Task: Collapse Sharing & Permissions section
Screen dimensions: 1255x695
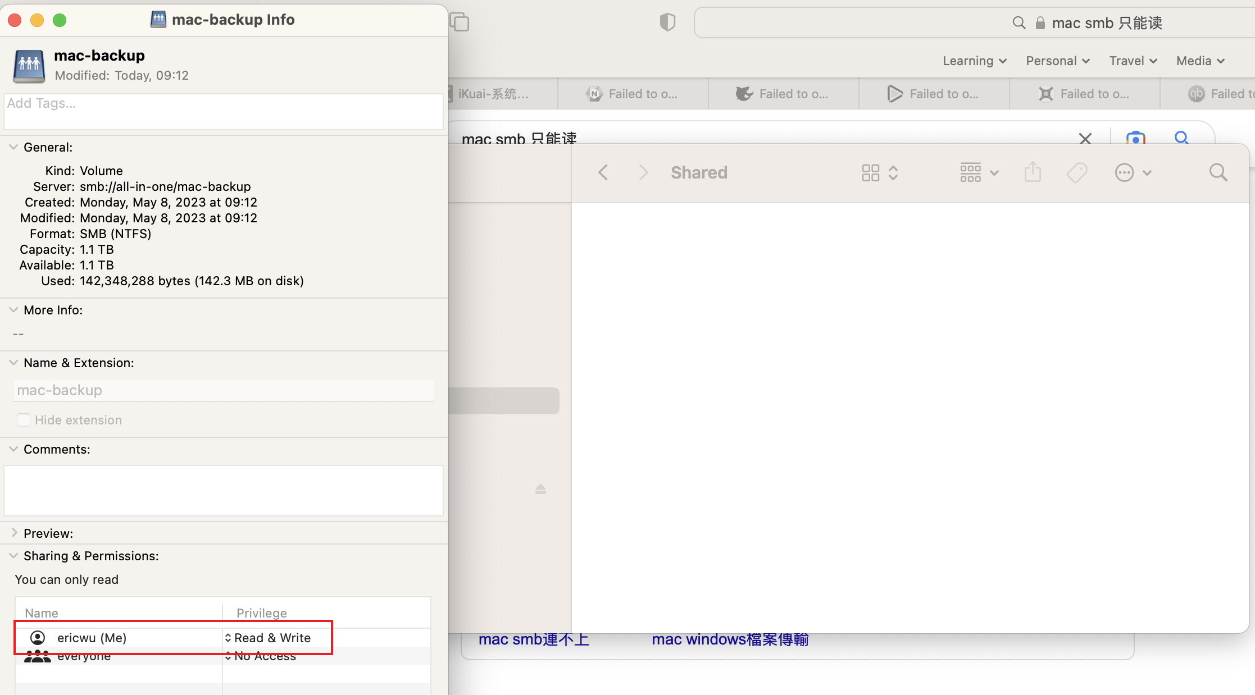Action: pyautogui.click(x=13, y=555)
